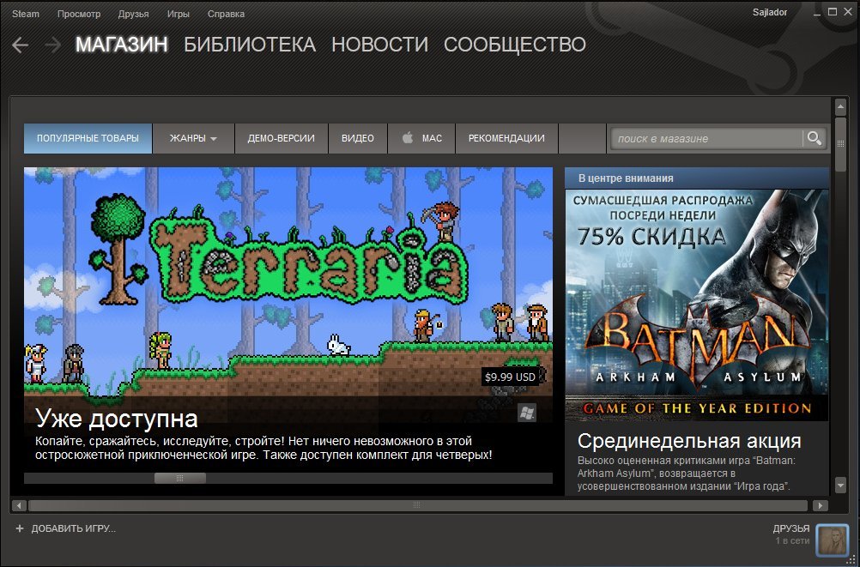Switch to МАГАЗИН section

[x=121, y=45]
